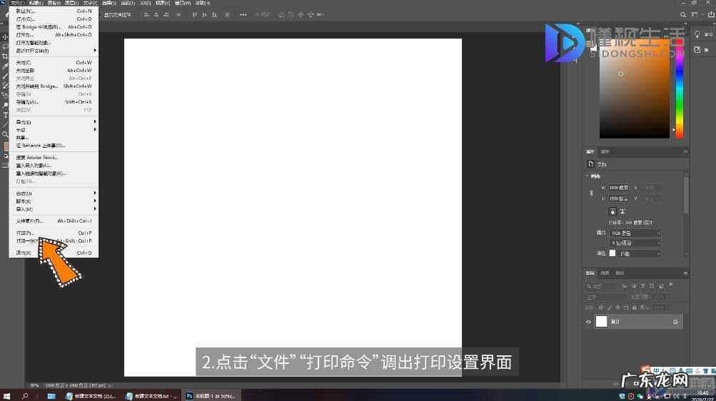
Task: Click the smart object filter icon
Action: tap(661, 287)
